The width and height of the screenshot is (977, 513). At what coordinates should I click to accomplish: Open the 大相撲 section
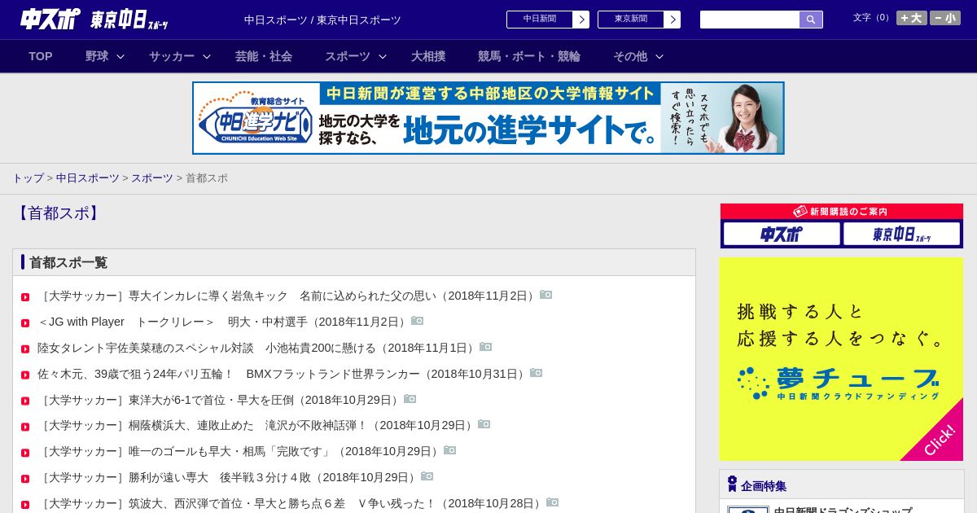428,56
